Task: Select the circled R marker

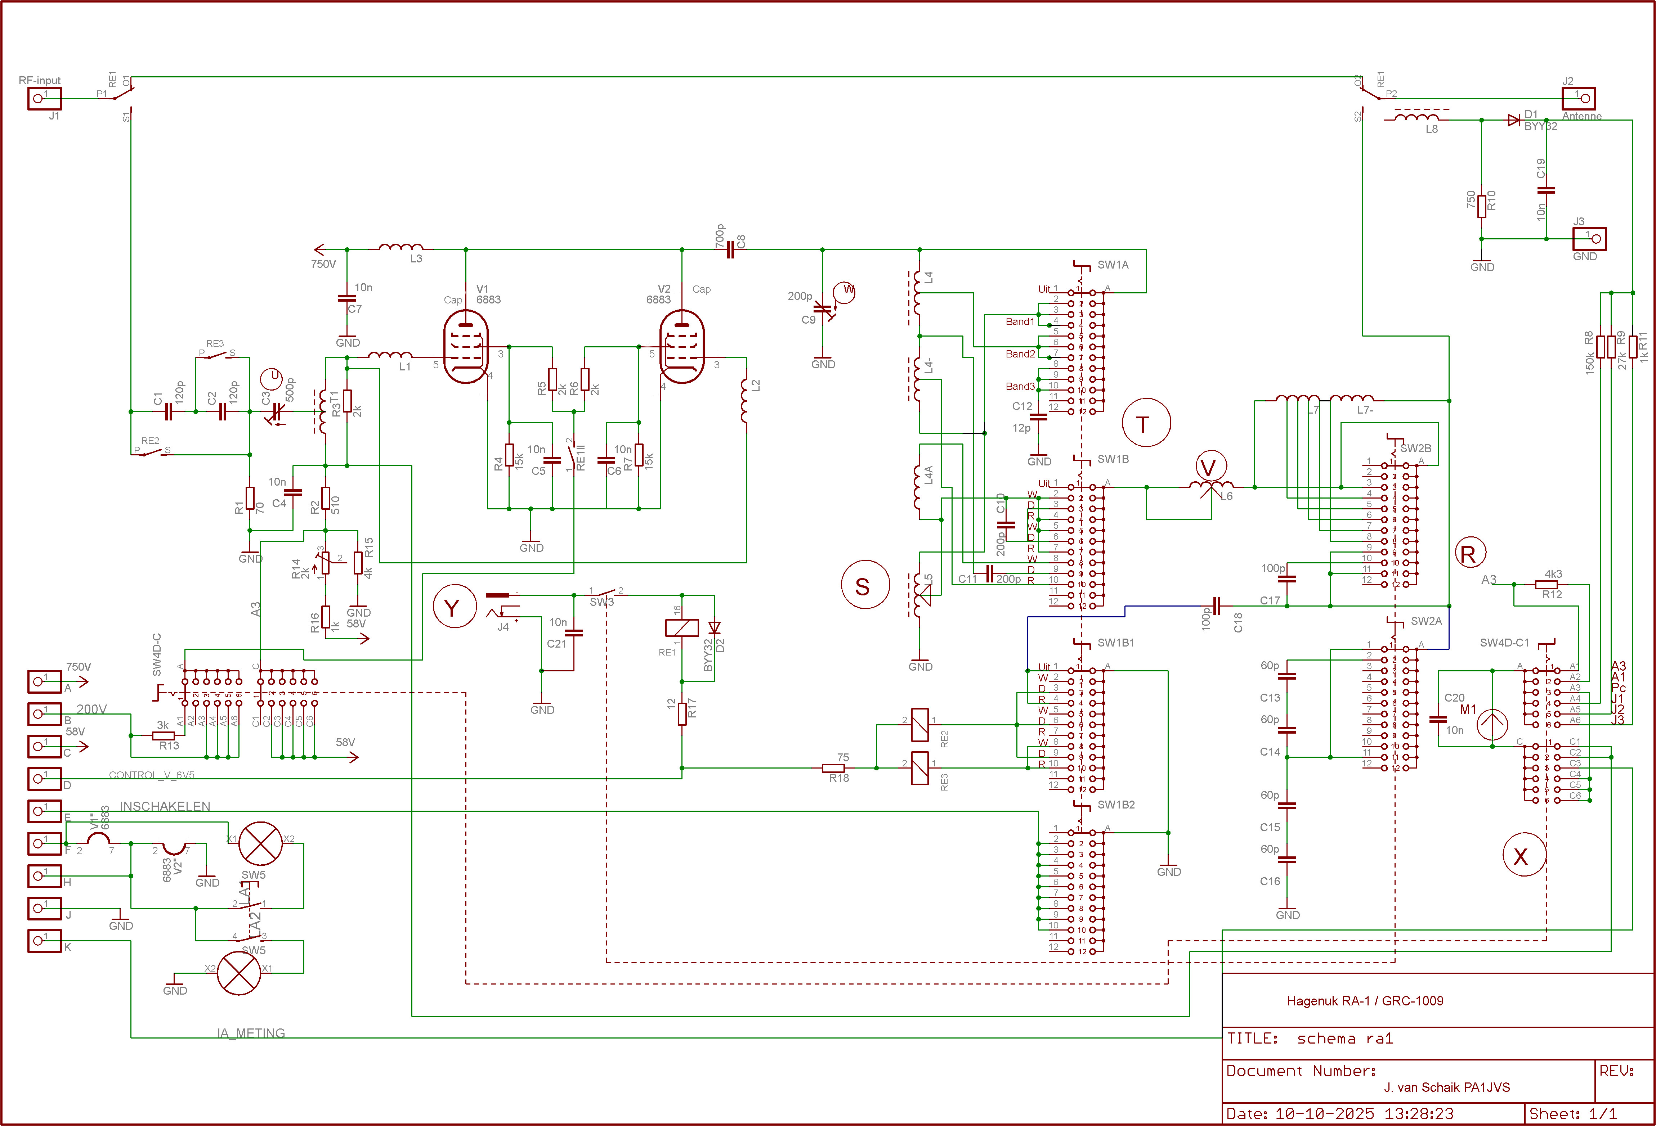Action: pyautogui.click(x=1470, y=553)
